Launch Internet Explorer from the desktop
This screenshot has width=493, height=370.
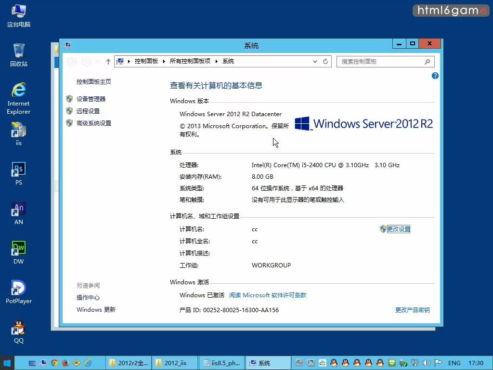[x=19, y=98]
